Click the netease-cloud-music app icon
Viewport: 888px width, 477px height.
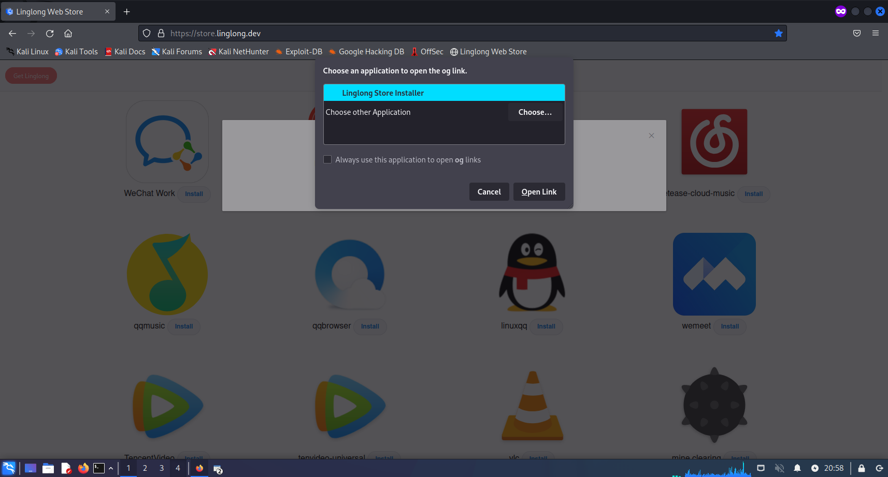coord(714,142)
